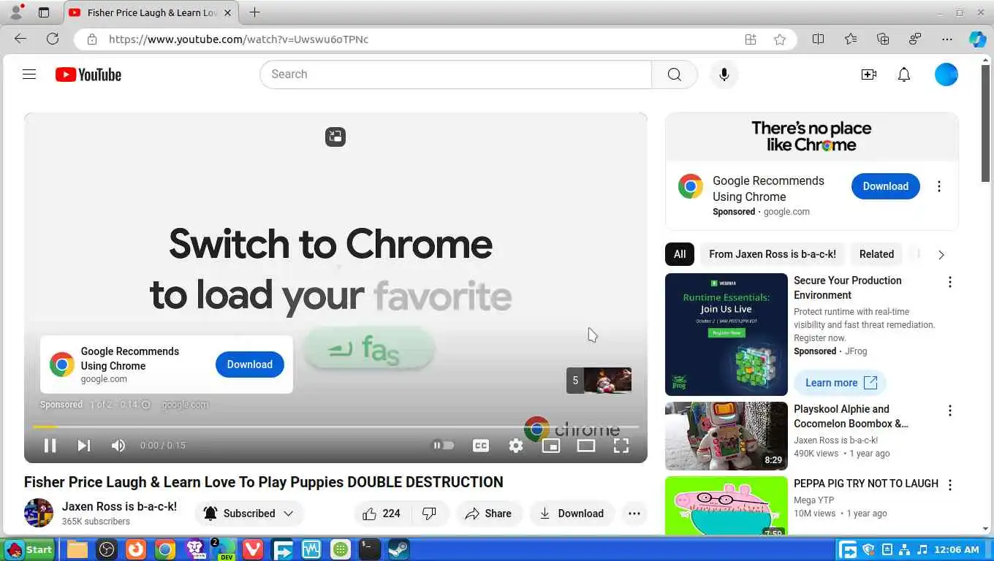Click the Jaxen Ross channel avatar
994x561 pixels.
[39, 513]
